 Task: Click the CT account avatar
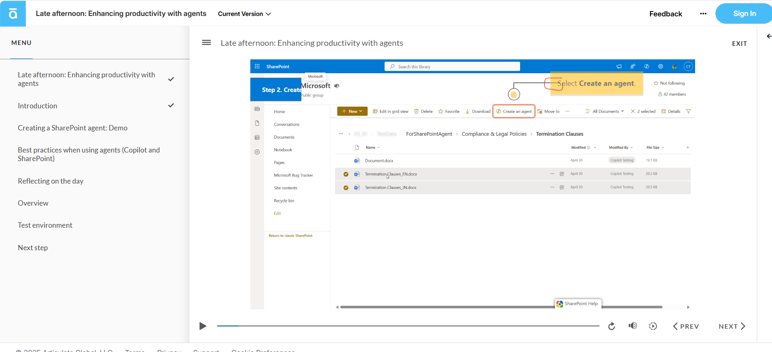click(x=688, y=67)
